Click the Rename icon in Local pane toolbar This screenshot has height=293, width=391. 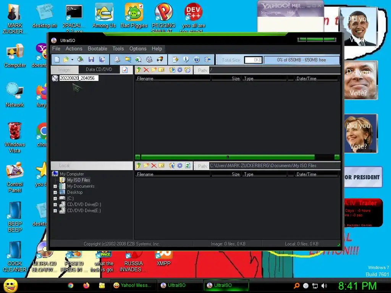point(162,166)
